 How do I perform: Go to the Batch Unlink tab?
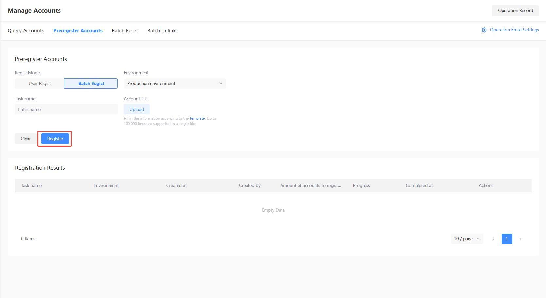point(162,31)
